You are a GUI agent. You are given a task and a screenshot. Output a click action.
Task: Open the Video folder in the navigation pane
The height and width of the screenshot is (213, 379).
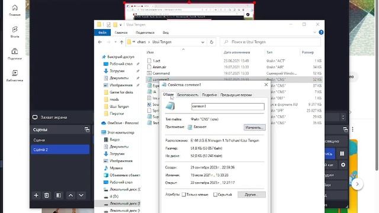point(114,140)
